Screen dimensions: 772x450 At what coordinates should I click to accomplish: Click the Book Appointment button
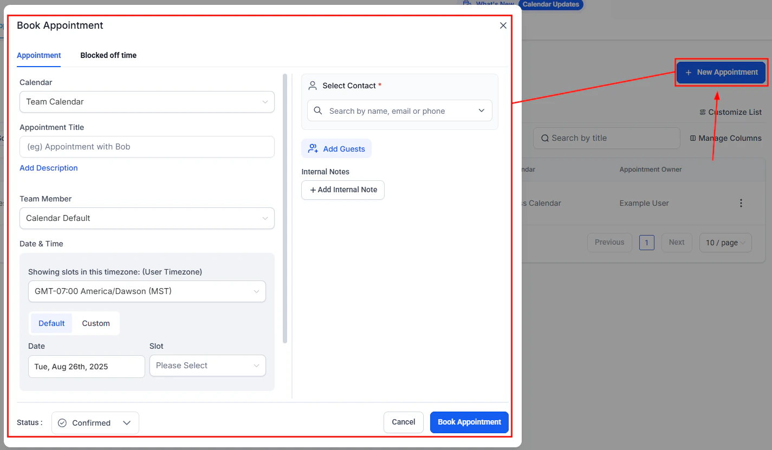coord(469,422)
